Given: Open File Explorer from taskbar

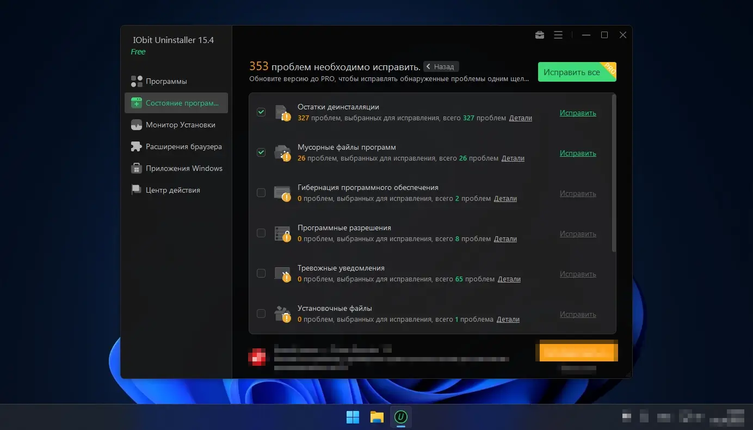Looking at the screenshot, I should click(377, 417).
